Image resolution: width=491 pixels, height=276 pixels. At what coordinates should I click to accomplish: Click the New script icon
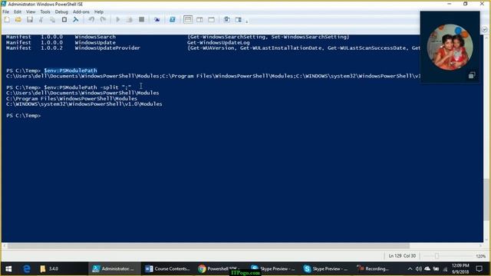click(x=7, y=20)
